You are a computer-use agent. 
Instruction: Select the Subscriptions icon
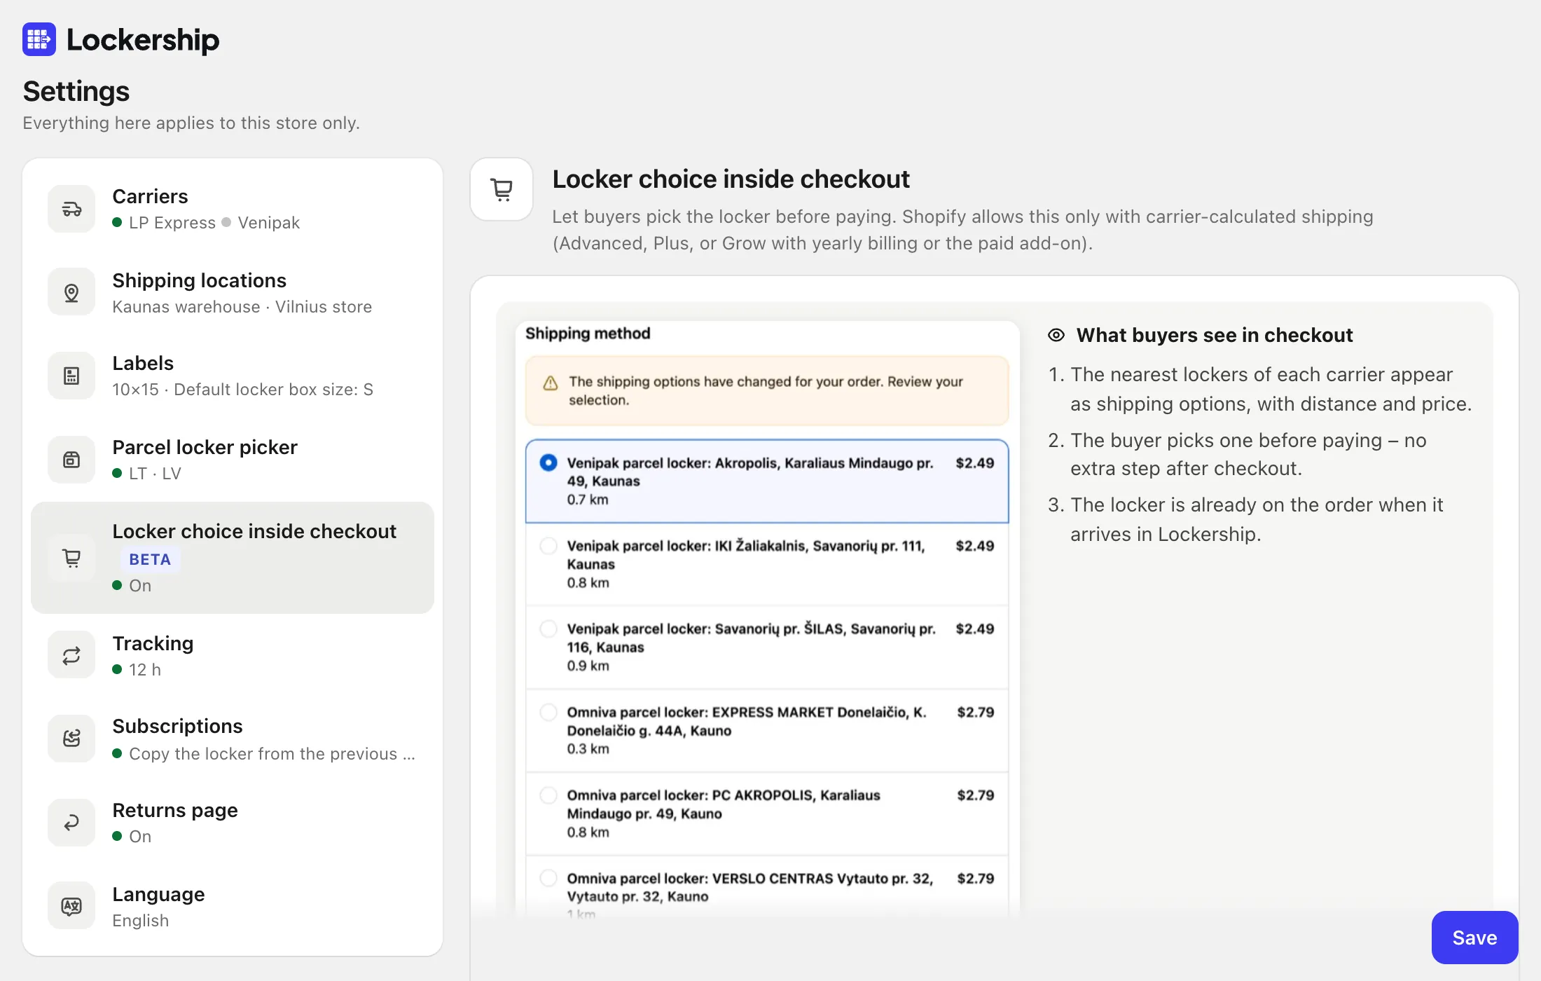click(x=71, y=739)
